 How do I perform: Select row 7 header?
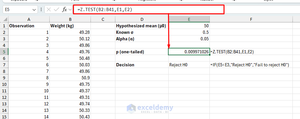[4, 65]
